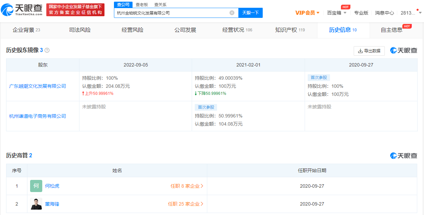
Task: Open the 经营状况 tab
Action: 237,30
